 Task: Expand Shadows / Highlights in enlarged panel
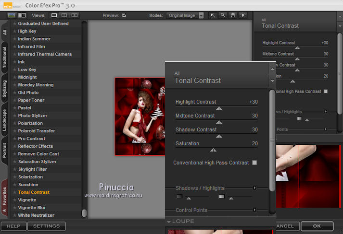click(x=254, y=188)
